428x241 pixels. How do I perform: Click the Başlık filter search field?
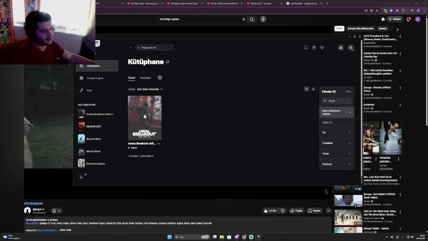click(337, 101)
